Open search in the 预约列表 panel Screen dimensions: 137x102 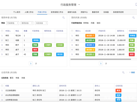[x=134, y=18]
